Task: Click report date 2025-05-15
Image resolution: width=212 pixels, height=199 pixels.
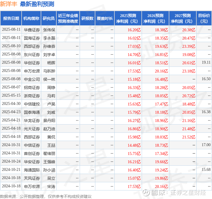Action: tap(11, 96)
